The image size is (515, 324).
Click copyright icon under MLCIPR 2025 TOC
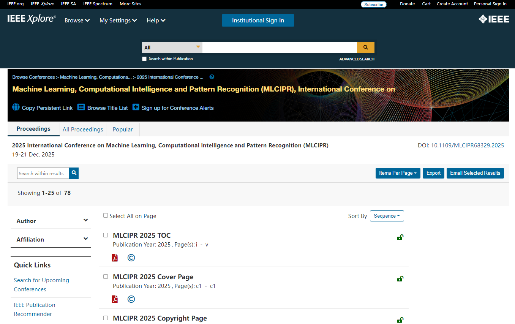tap(131, 258)
